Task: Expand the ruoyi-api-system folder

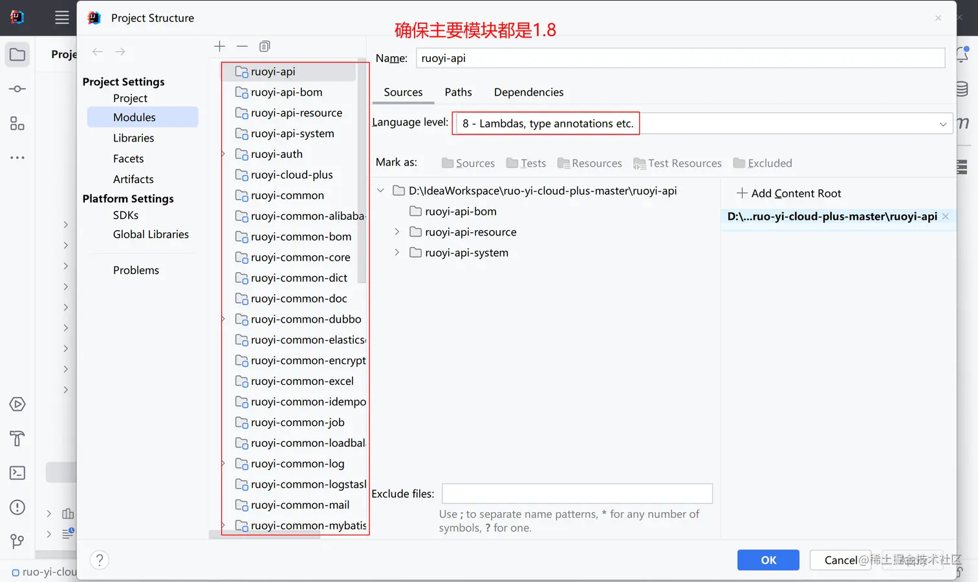Action: click(x=397, y=253)
